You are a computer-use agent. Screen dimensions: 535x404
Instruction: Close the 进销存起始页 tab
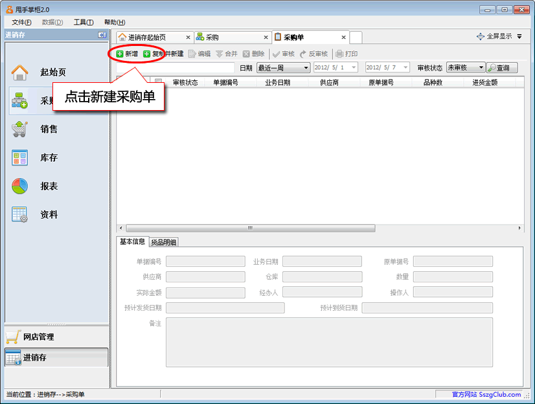point(188,37)
